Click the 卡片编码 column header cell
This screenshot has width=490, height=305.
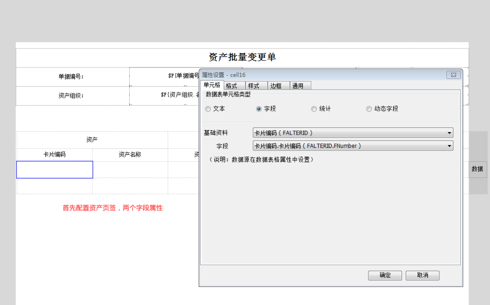tap(55, 155)
